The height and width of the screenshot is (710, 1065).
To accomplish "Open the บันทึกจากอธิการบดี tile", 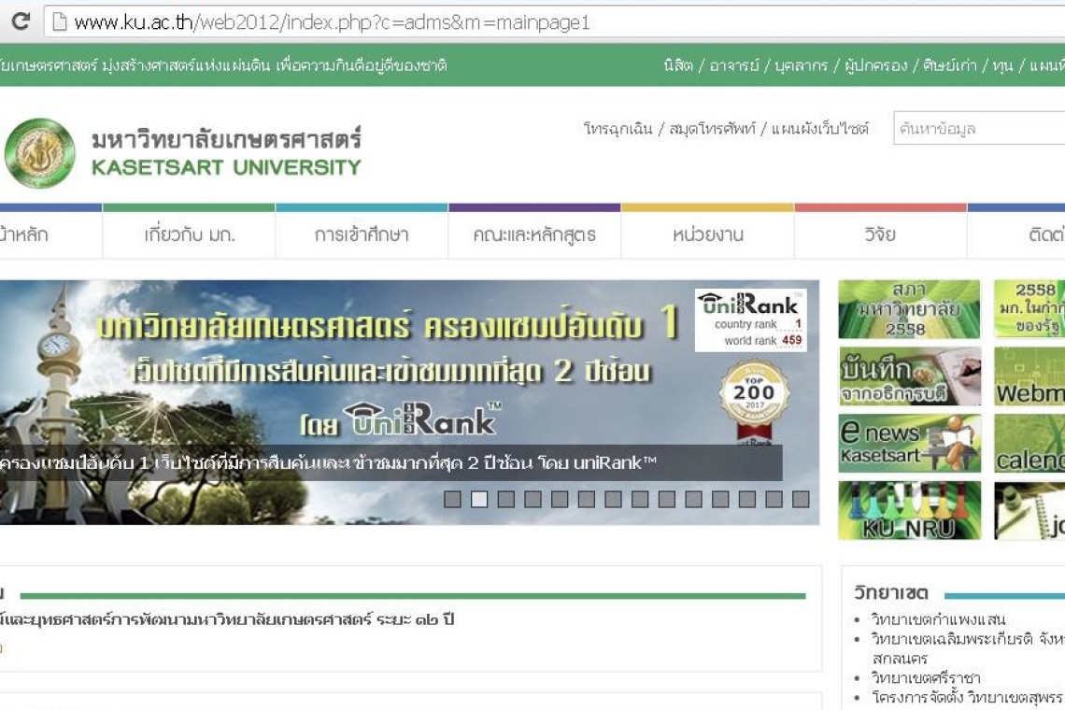I will click(908, 376).
